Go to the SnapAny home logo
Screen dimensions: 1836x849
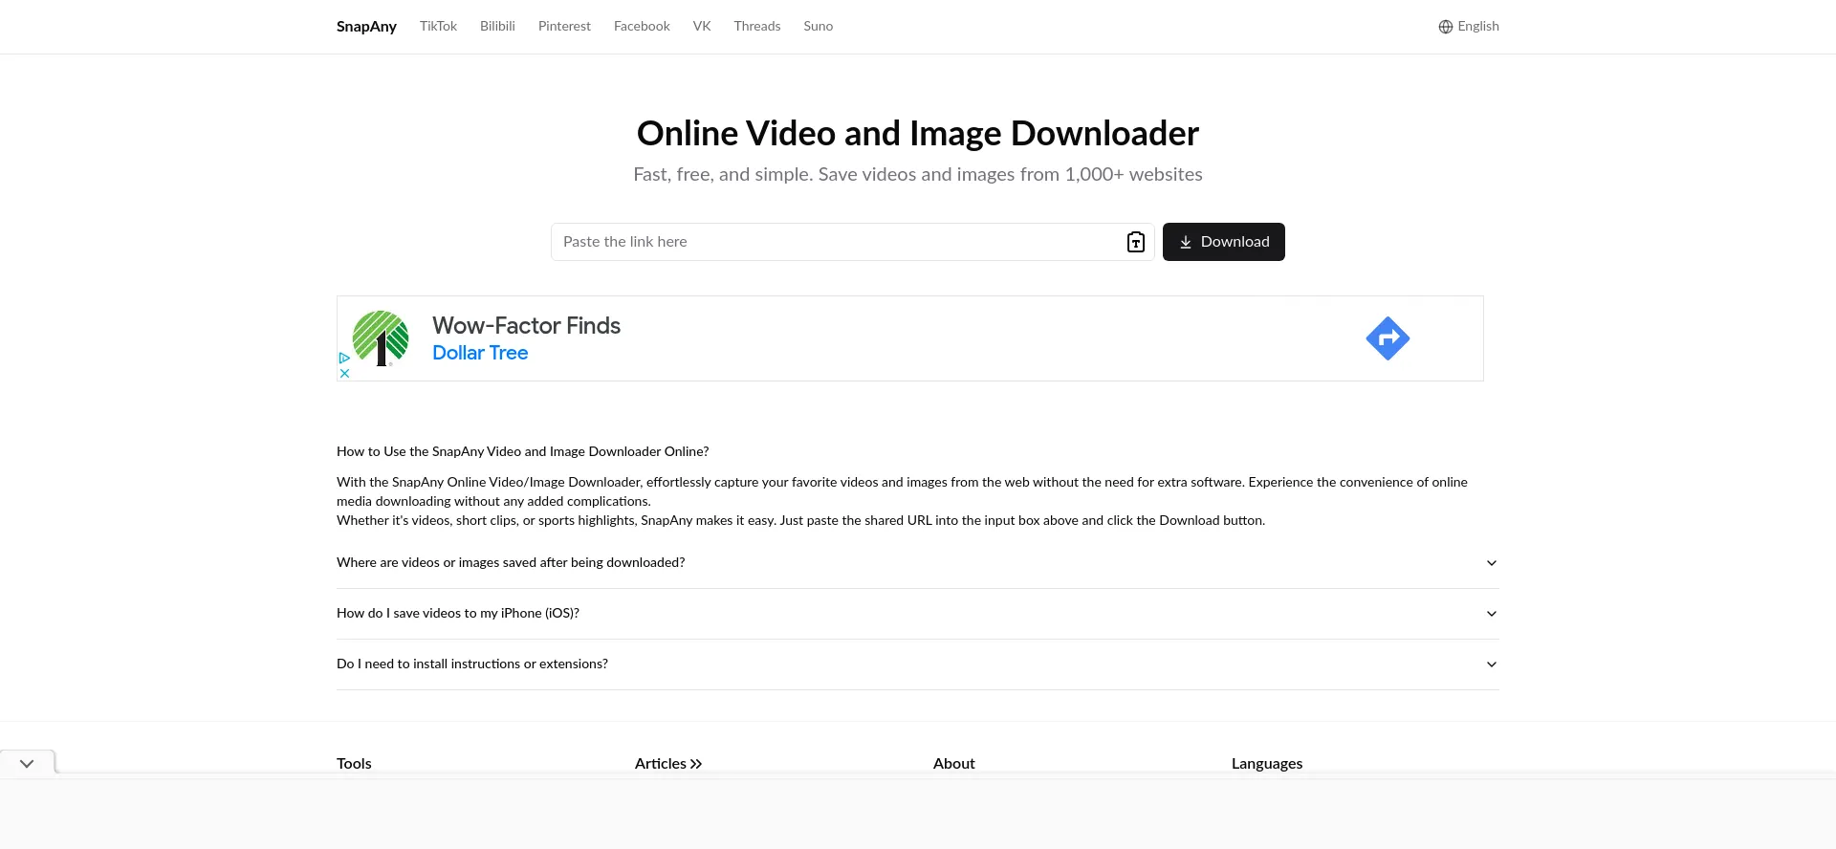pos(366,27)
